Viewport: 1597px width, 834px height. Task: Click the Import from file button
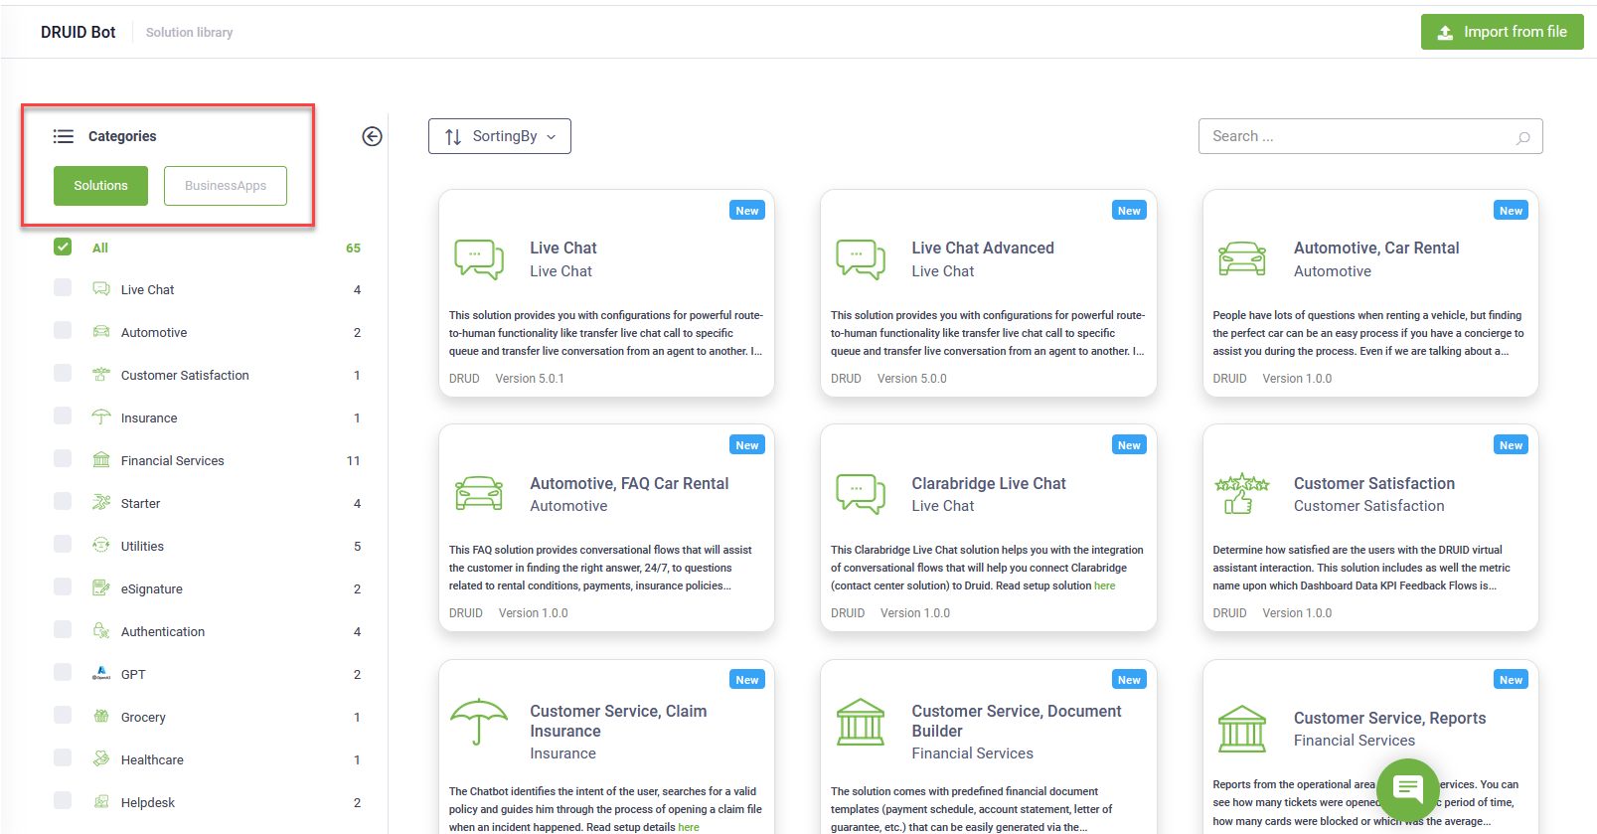1502,32
